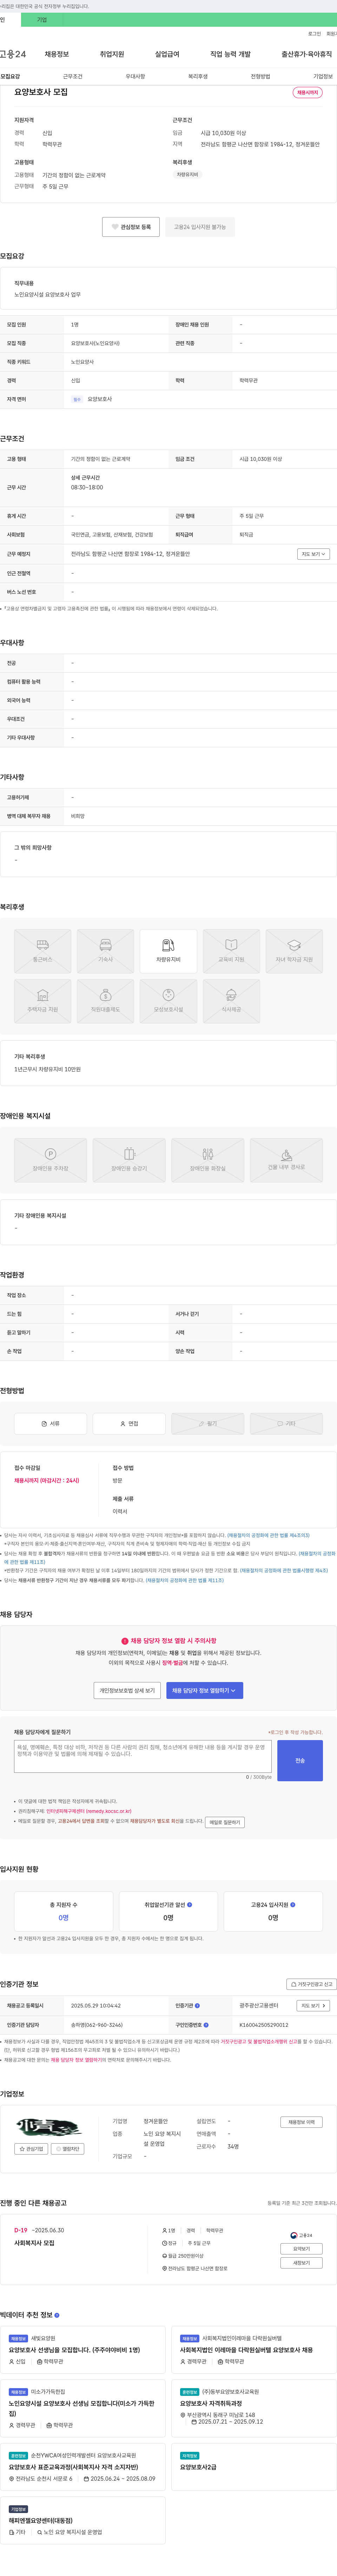Screen dimensions: 337x2576
Task: Click the question textarea for 채용 담당자
Action: point(143,1756)
